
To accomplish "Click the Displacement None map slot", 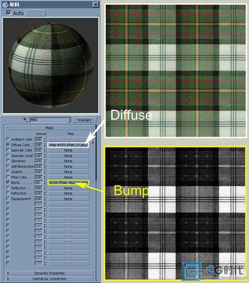I will pyautogui.click(x=68, y=199).
